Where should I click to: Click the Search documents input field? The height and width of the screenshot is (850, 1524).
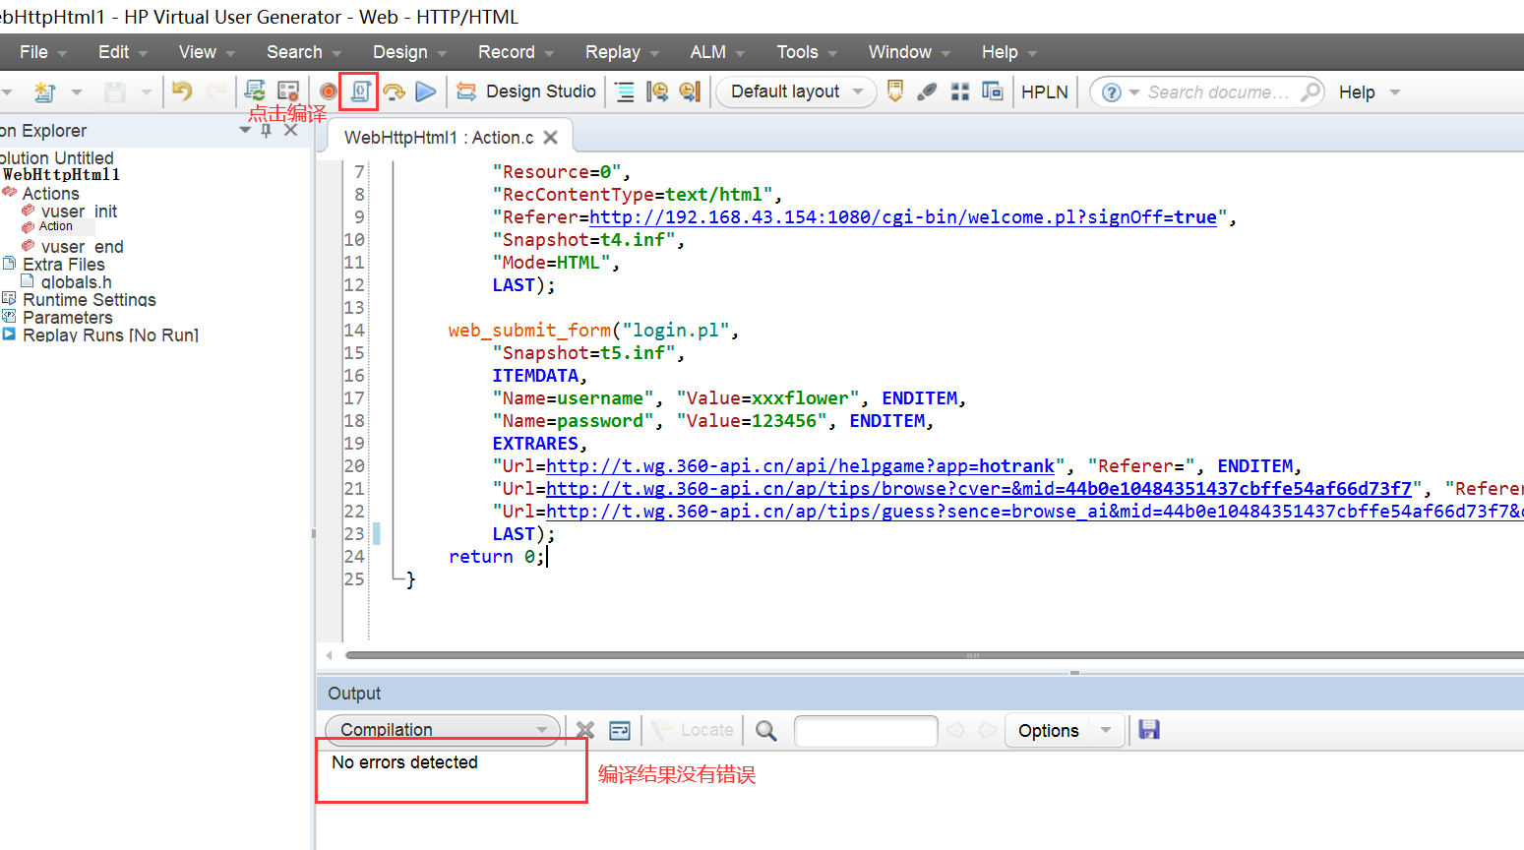click(x=1220, y=92)
